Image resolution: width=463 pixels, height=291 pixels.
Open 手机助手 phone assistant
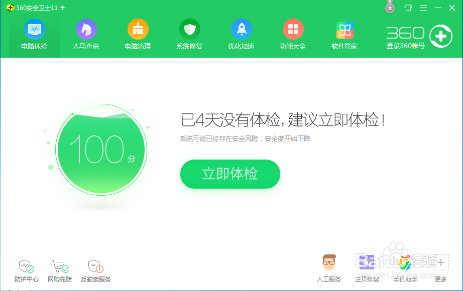click(405, 268)
